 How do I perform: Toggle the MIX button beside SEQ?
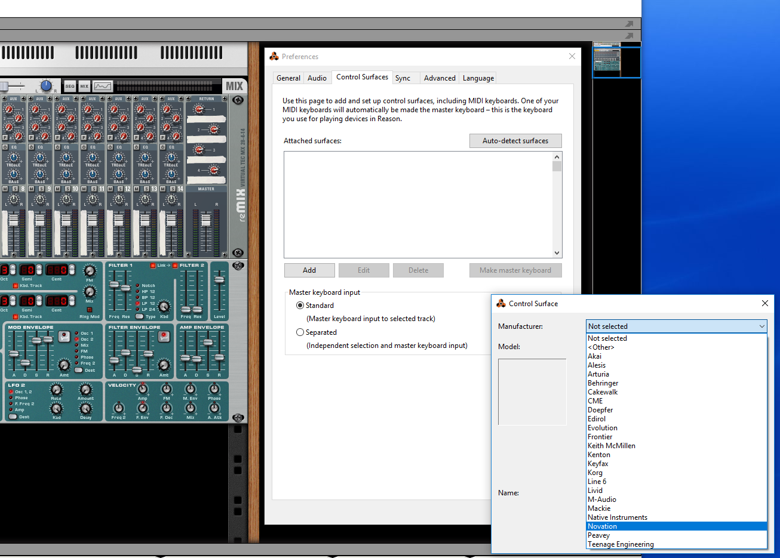coord(84,86)
